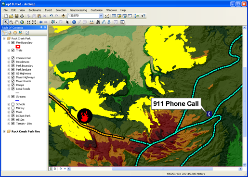Pause drawing button at map bottom
This screenshot has width=248, height=177.
click(65, 169)
